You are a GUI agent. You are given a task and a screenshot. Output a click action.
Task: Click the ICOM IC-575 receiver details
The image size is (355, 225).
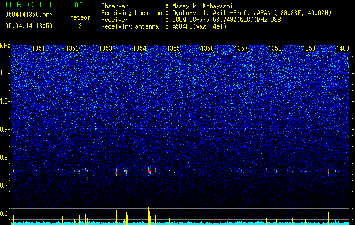click(226, 20)
